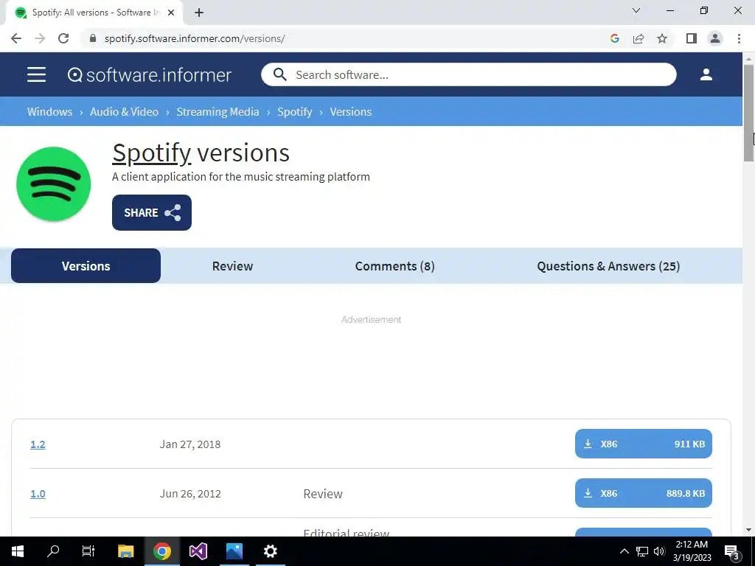Open File Explorer from taskbar
755x566 pixels.
point(125,551)
